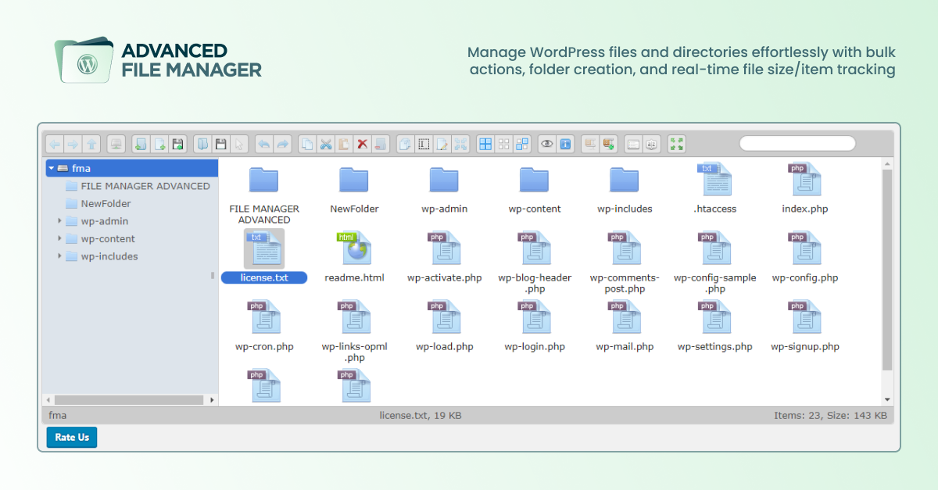Click the Redo arrow in the toolbar
938x490 pixels.
click(x=283, y=144)
